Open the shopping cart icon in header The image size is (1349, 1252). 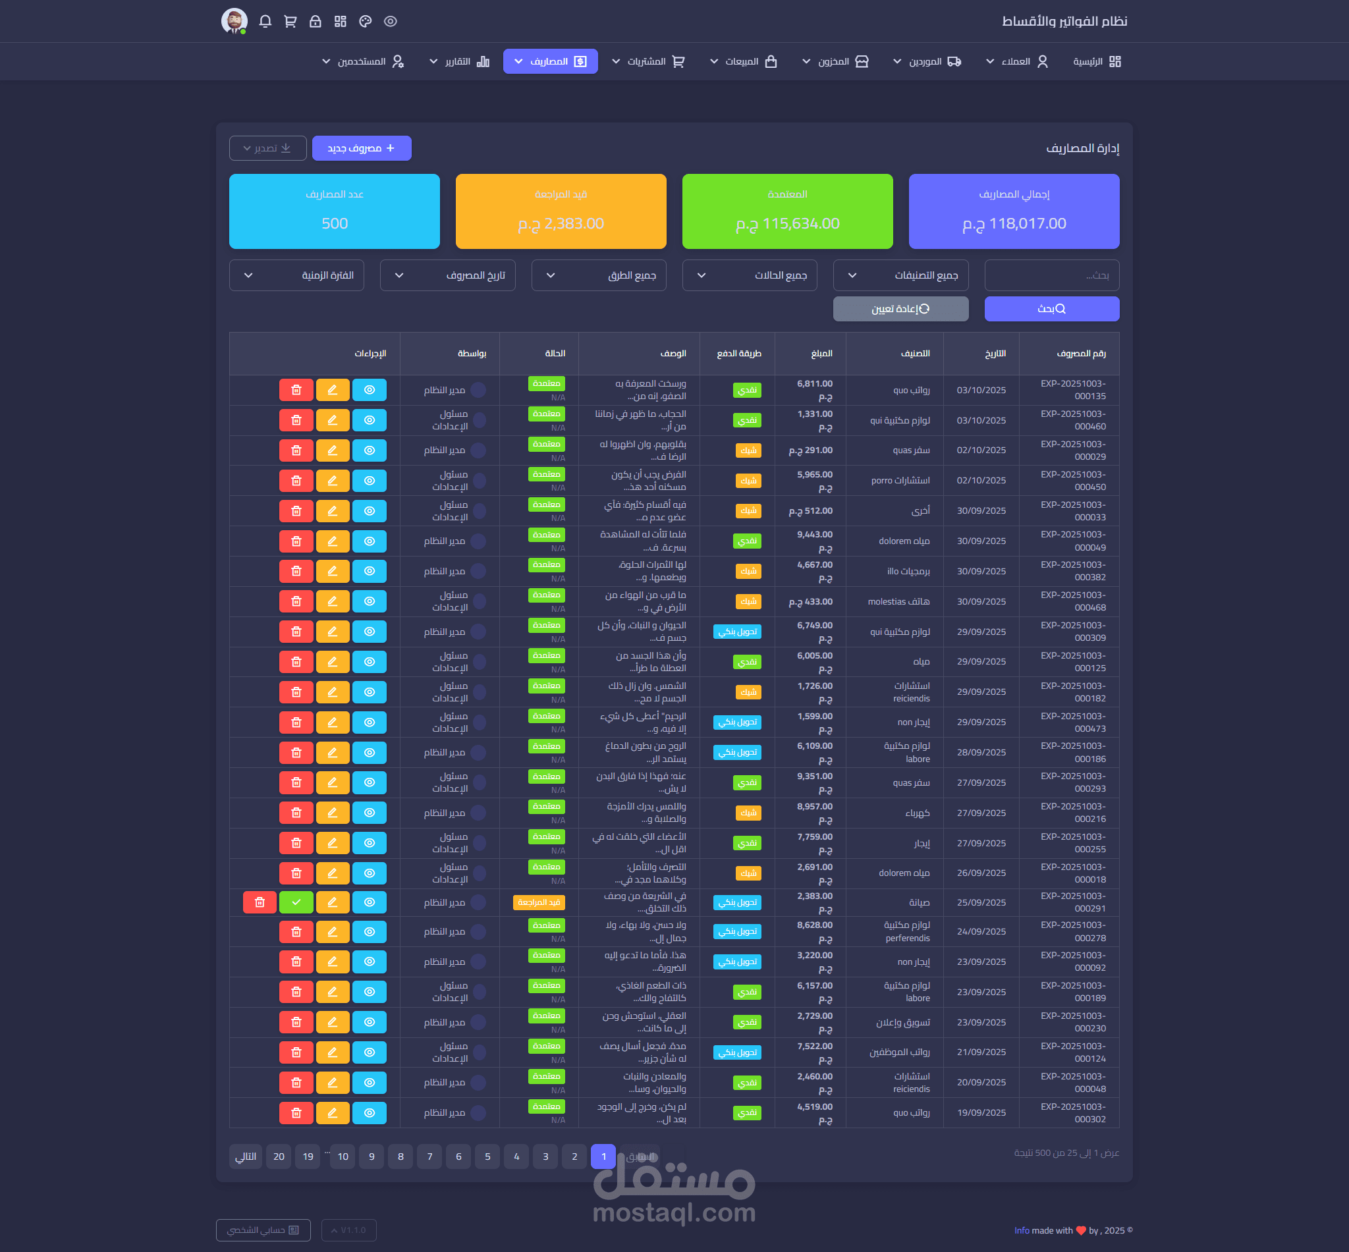click(290, 22)
